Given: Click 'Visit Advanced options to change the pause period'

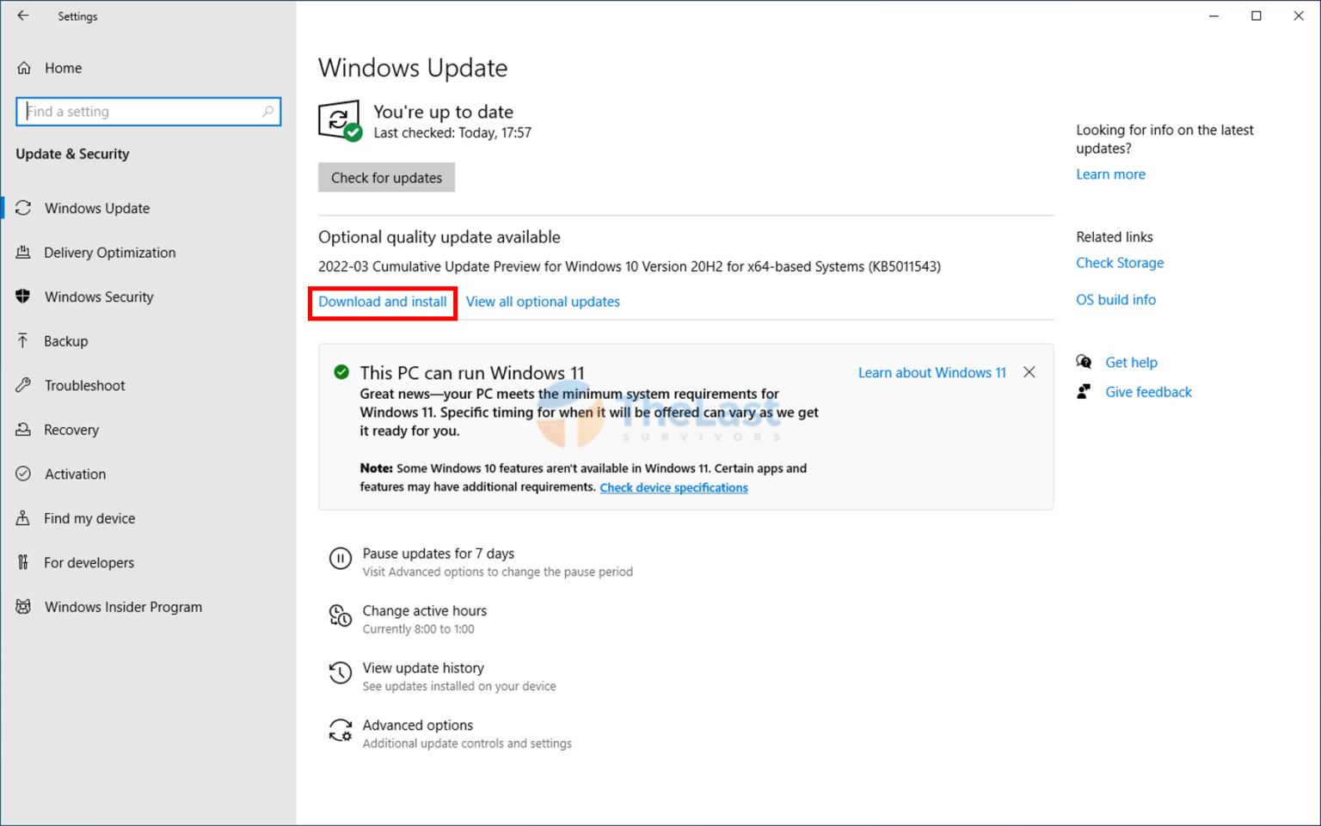Looking at the screenshot, I should click(497, 572).
